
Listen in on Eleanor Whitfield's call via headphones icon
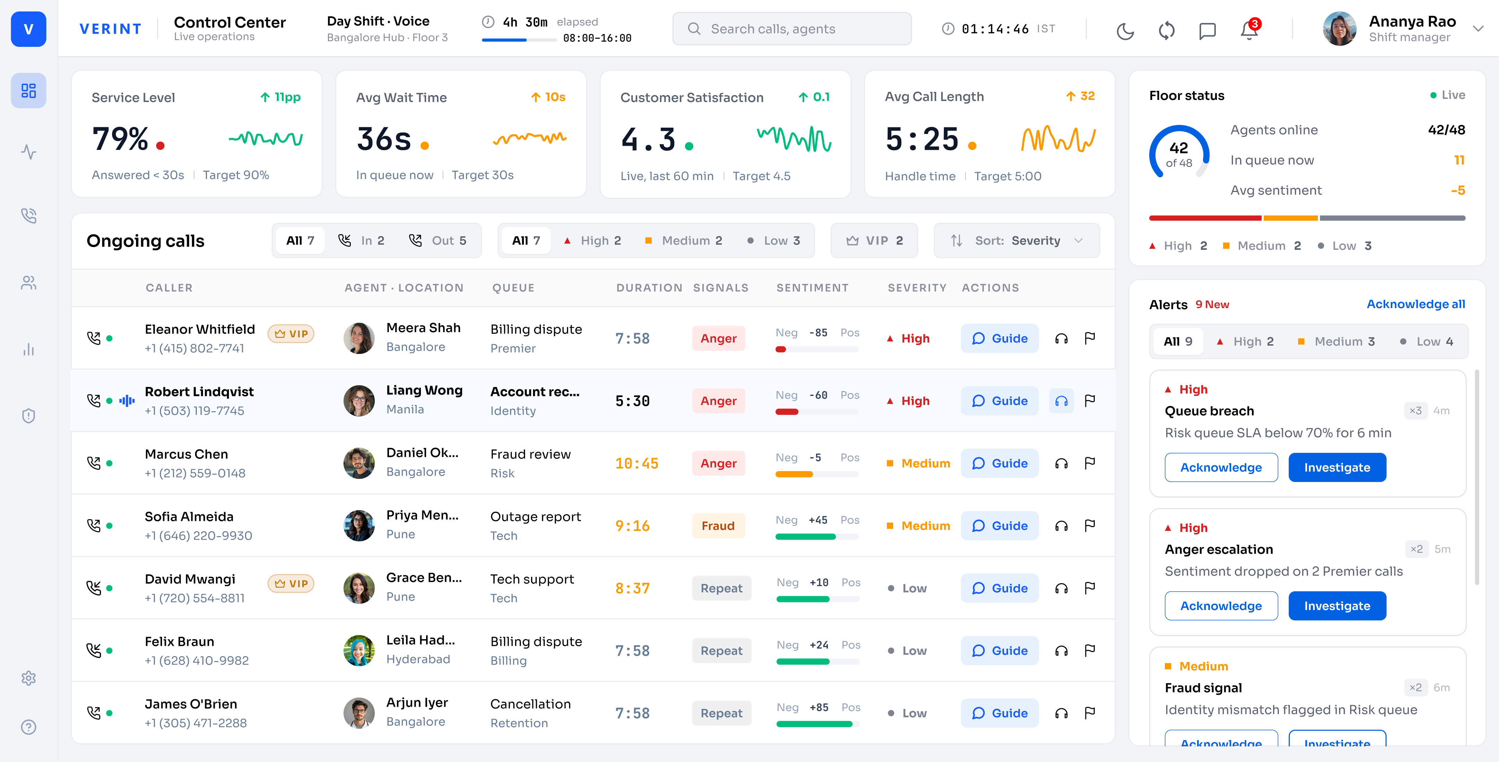coord(1061,339)
